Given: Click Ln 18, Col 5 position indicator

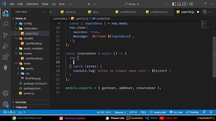Looking at the screenshot, I should click(x=104, y=112).
